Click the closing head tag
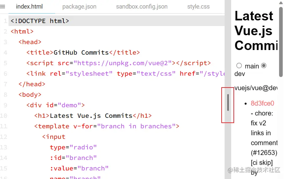286x179 pixels. (32, 84)
